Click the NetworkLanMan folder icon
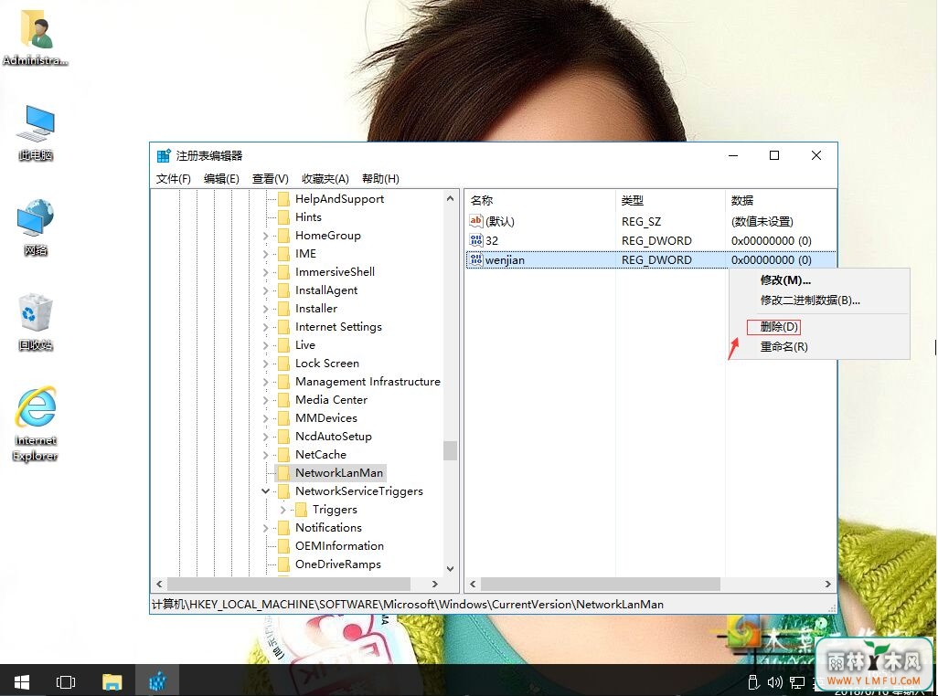Image resolution: width=938 pixels, height=696 pixels. 284,472
